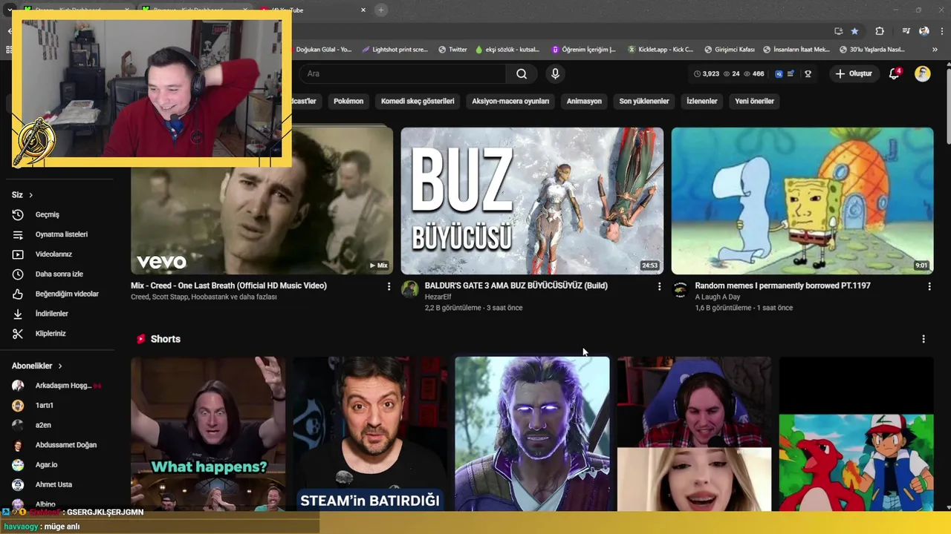Open the Twitter bookmark
The width and height of the screenshot is (951, 534).
pyautogui.click(x=452, y=50)
